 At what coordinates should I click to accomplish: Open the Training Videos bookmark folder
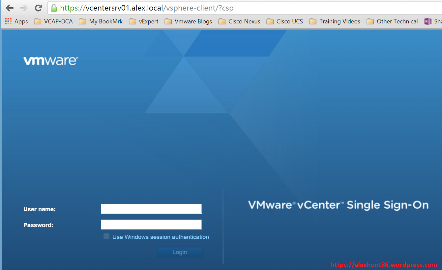[x=335, y=21]
